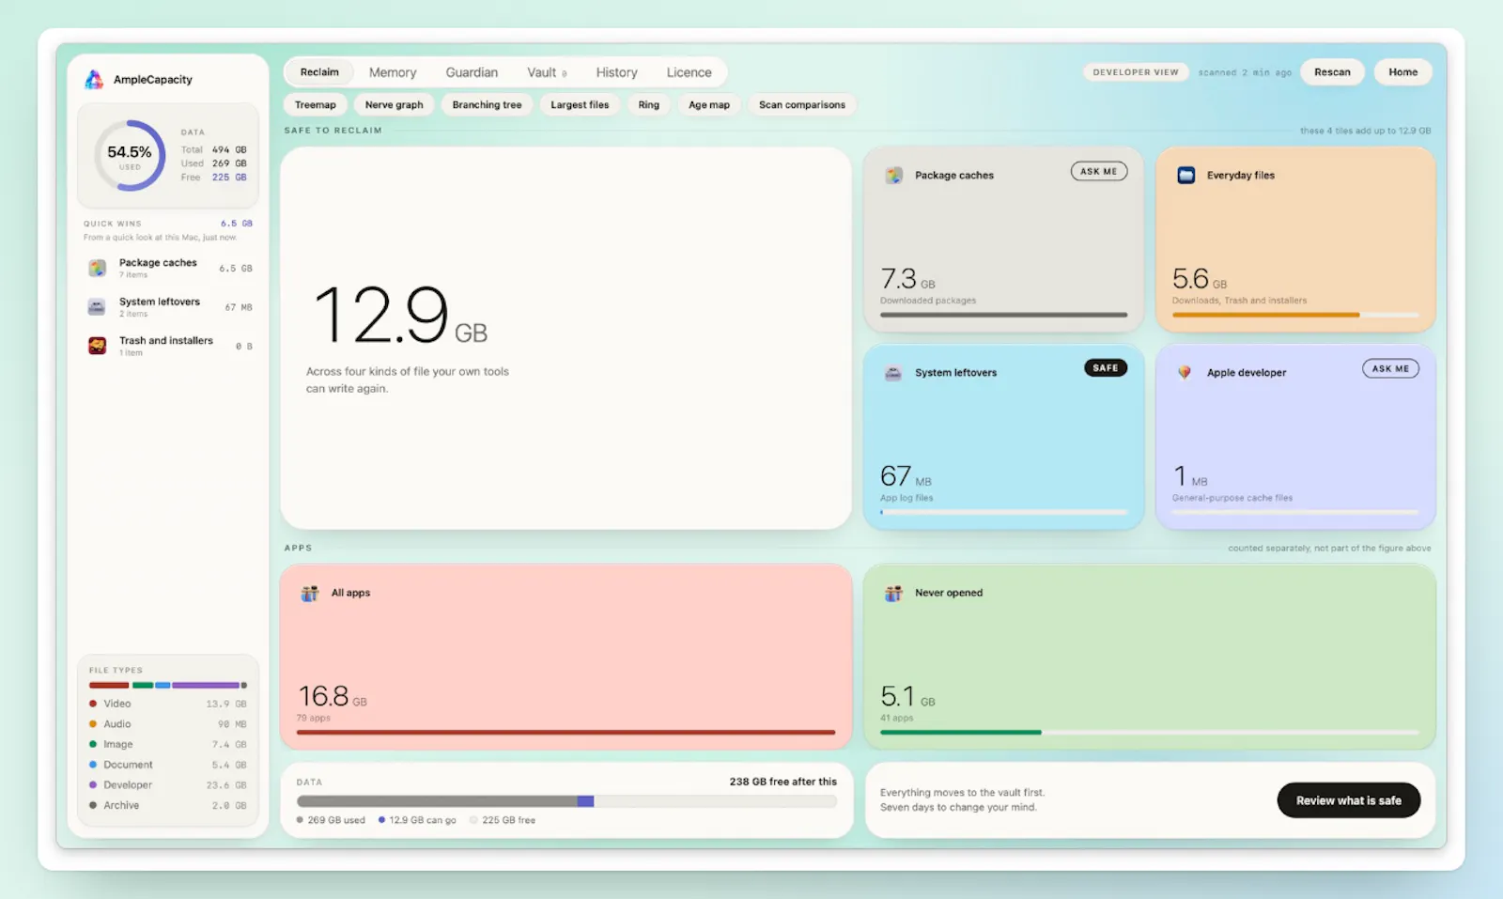Open Scan comparisons
This screenshot has height=899, width=1503.
pyautogui.click(x=802, y=105)
